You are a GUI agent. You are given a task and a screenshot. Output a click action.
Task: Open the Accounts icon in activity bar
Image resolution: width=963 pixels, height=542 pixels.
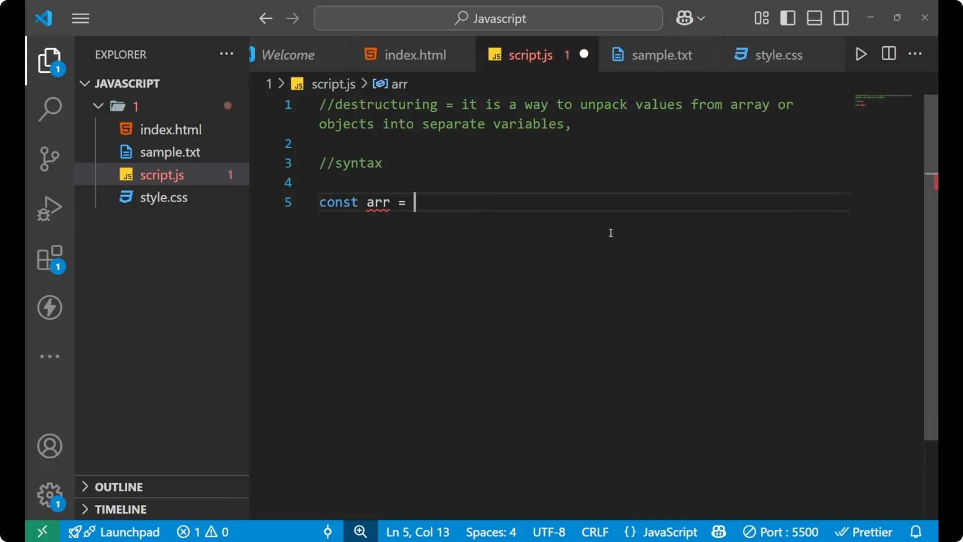point(49,446)
